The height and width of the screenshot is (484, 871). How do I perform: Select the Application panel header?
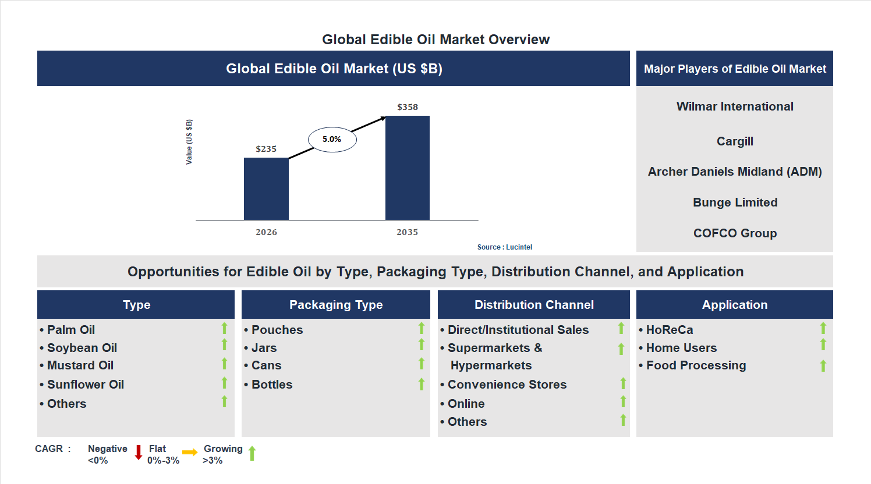coord(734,304)
